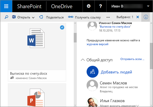Screen dimensions: 153x107
Task: Click the file list scroll up arrow
Action: (x=75, y=23)
